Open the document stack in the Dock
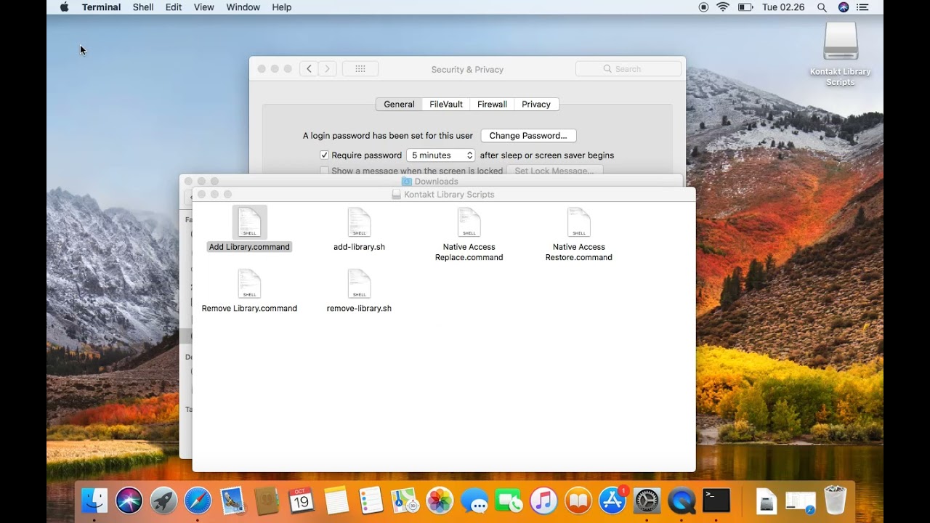Viewport: 930px width, 523px height. [767, 500]
